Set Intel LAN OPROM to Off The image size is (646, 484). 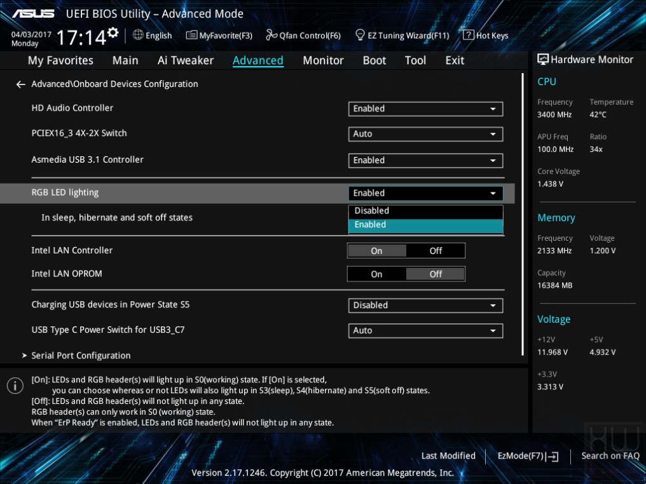[436, 274]
